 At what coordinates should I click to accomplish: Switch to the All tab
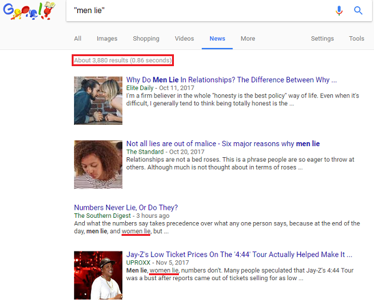(77, 39)
